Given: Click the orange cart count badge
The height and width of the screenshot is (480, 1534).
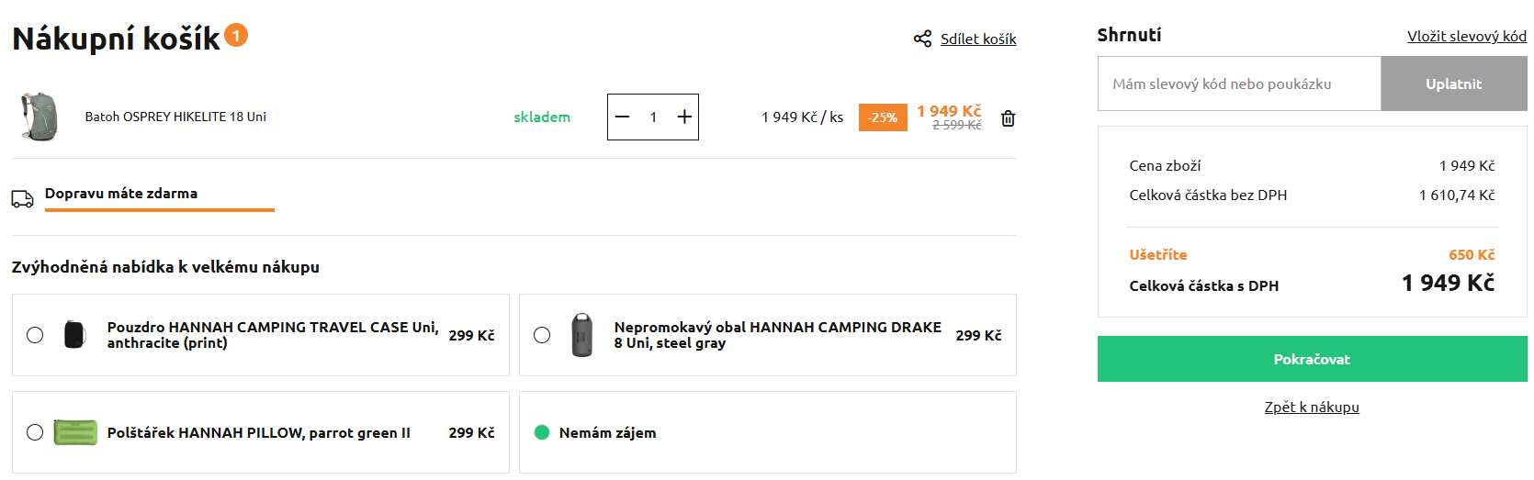Looking at the screenshot, I should tap(236, 35).
